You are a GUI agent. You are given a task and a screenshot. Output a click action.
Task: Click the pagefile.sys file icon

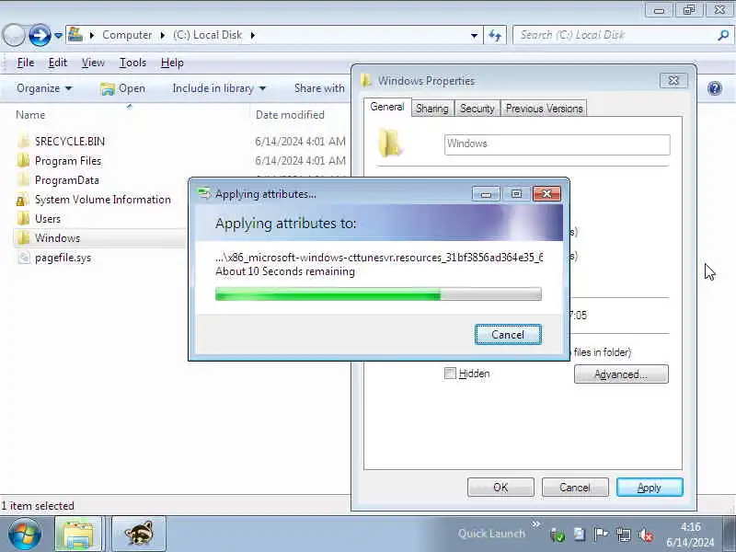click(x=24, y=258)
